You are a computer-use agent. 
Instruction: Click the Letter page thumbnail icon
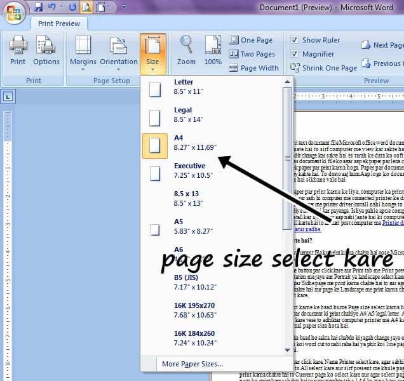click(155, 90)
